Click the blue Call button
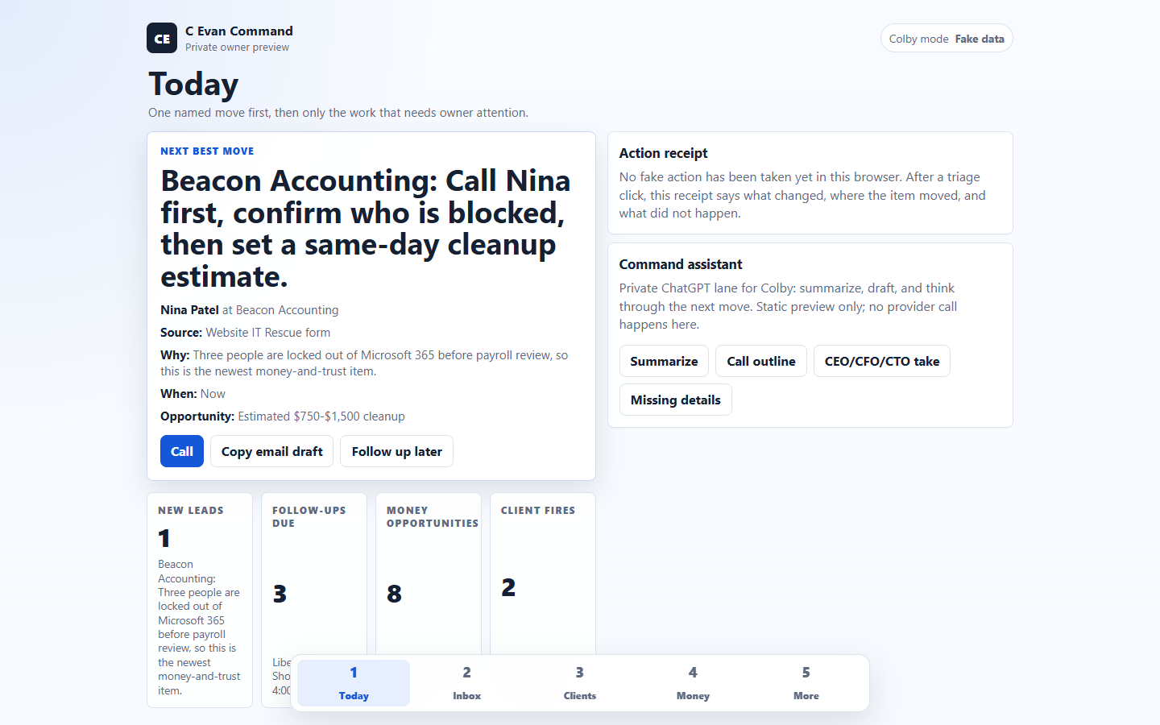The width and height of the screenshot is (1160, 725). 182,451
